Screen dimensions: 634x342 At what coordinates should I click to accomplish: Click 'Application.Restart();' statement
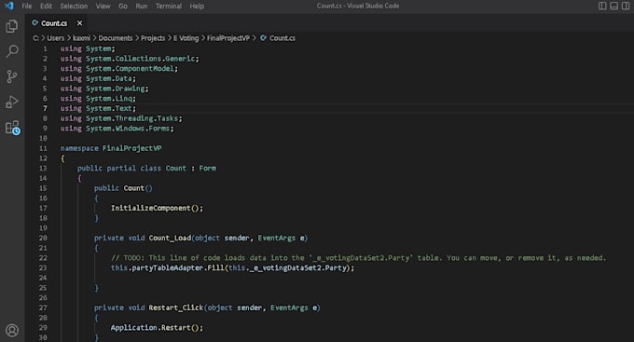157,328
